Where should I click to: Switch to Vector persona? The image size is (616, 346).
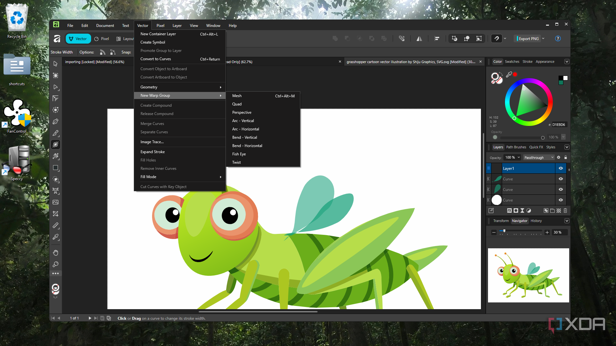click(78, 38)
